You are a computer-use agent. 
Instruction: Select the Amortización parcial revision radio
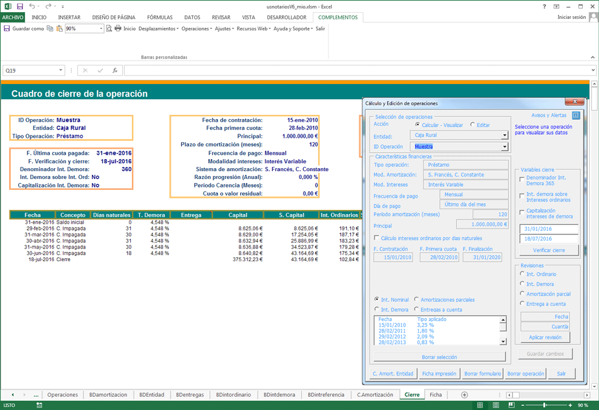pyautogui.click(x=522, y=293)
